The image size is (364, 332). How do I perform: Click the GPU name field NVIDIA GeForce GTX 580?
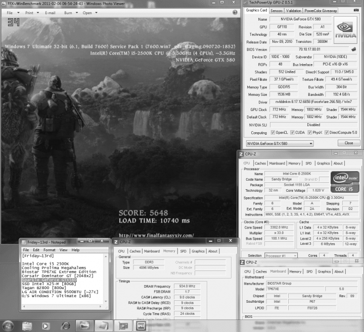(x=300, y=19)
